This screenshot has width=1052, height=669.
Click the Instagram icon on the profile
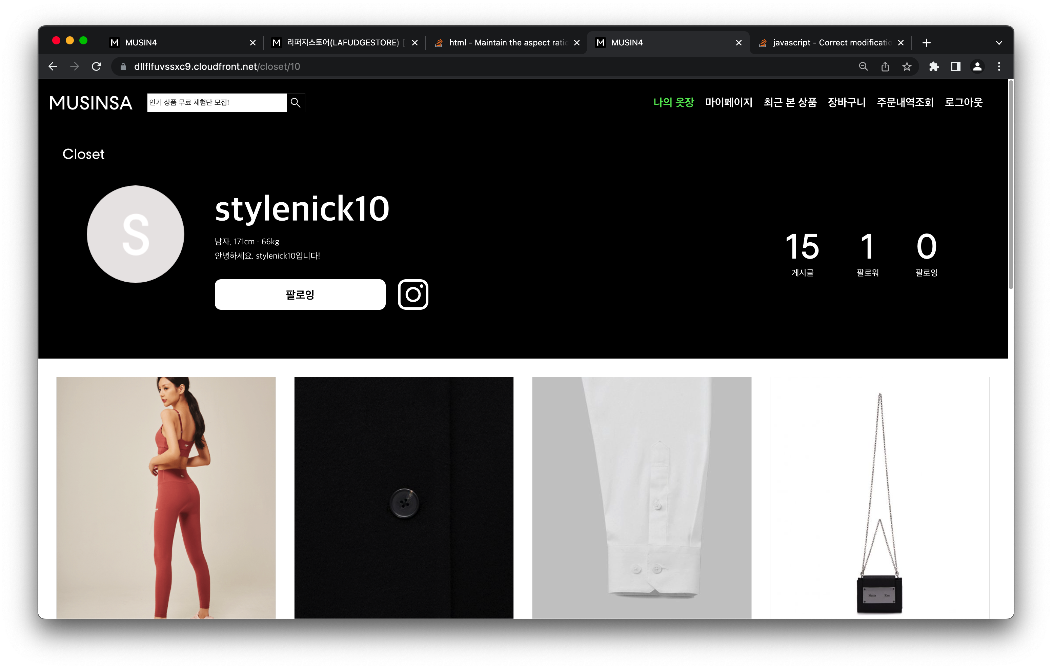coord(412,294)
